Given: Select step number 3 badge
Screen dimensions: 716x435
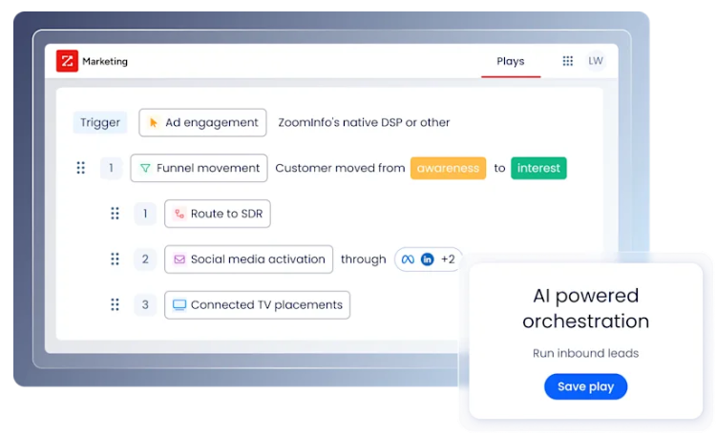Looking at the screenshot, I should [145, 305].
